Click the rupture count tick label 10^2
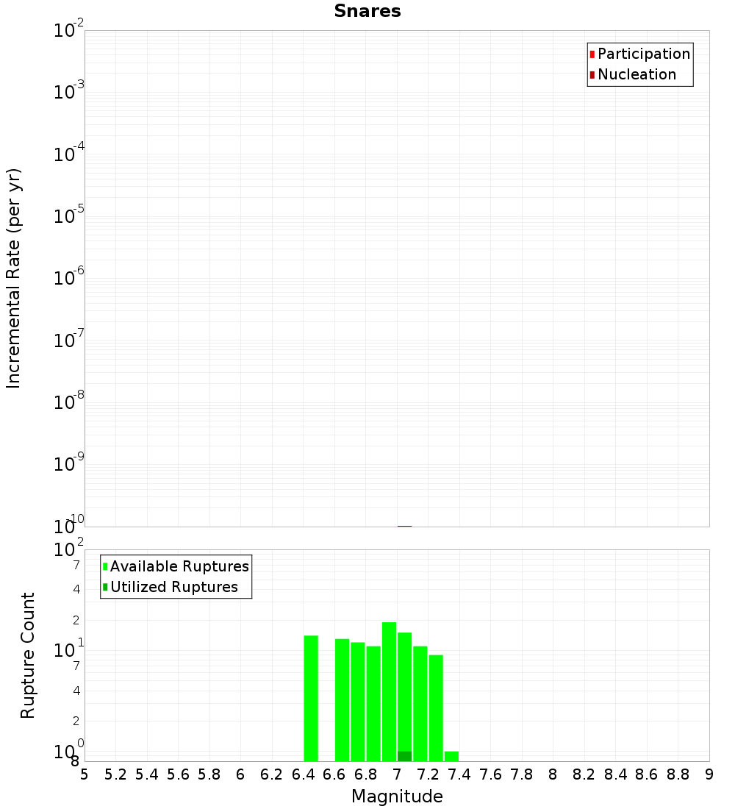735x809 pixels. point(68,548)
